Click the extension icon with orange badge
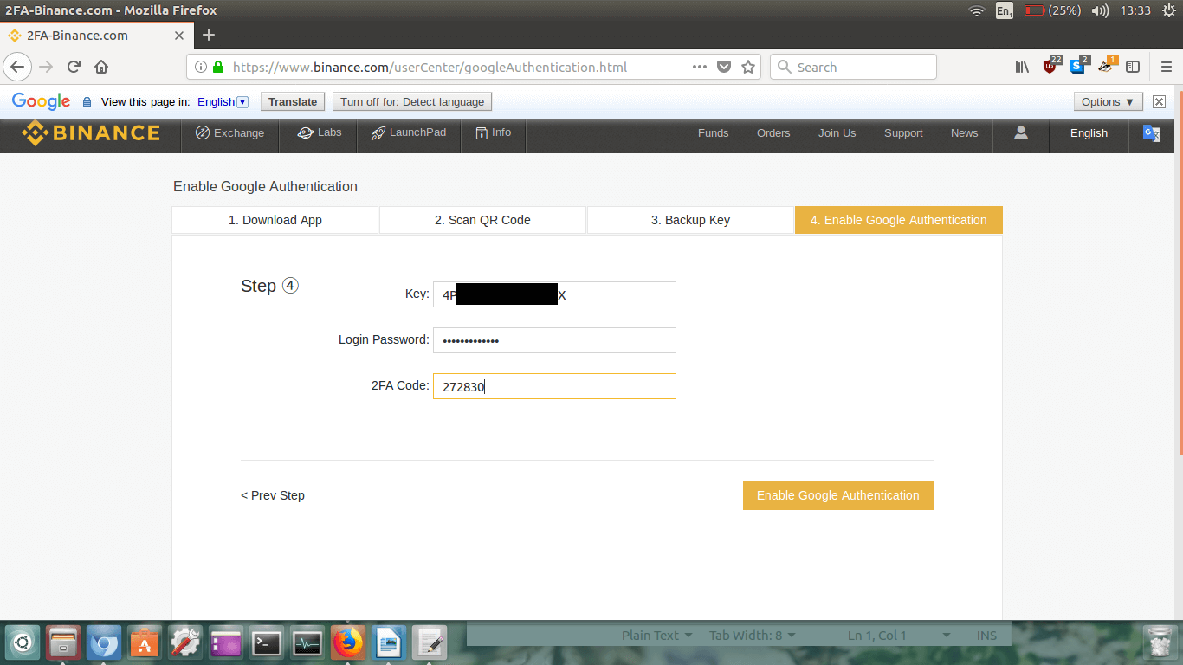This screenshot has height=665, width=1183. click(1107, 65)
